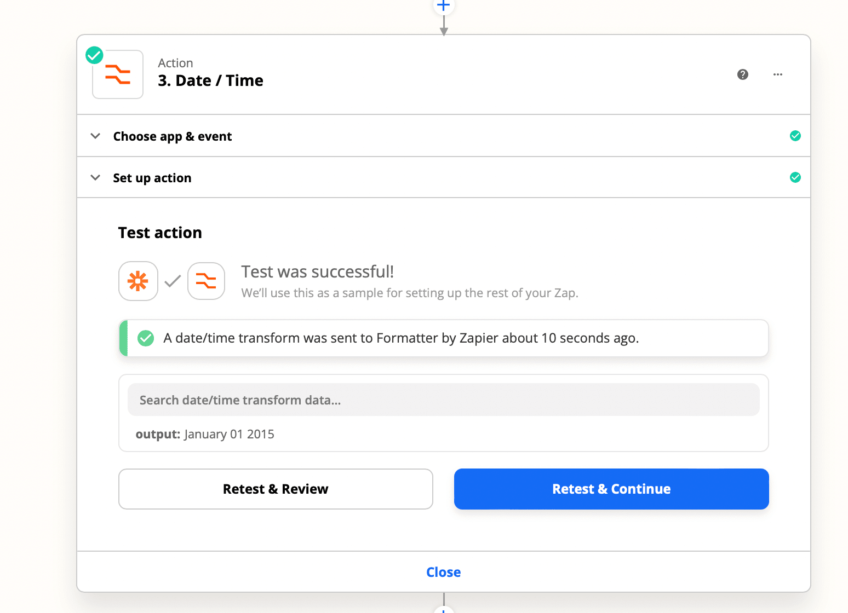Click green check icon on Set up action
The image size is (848, 613).
point(795,177)
